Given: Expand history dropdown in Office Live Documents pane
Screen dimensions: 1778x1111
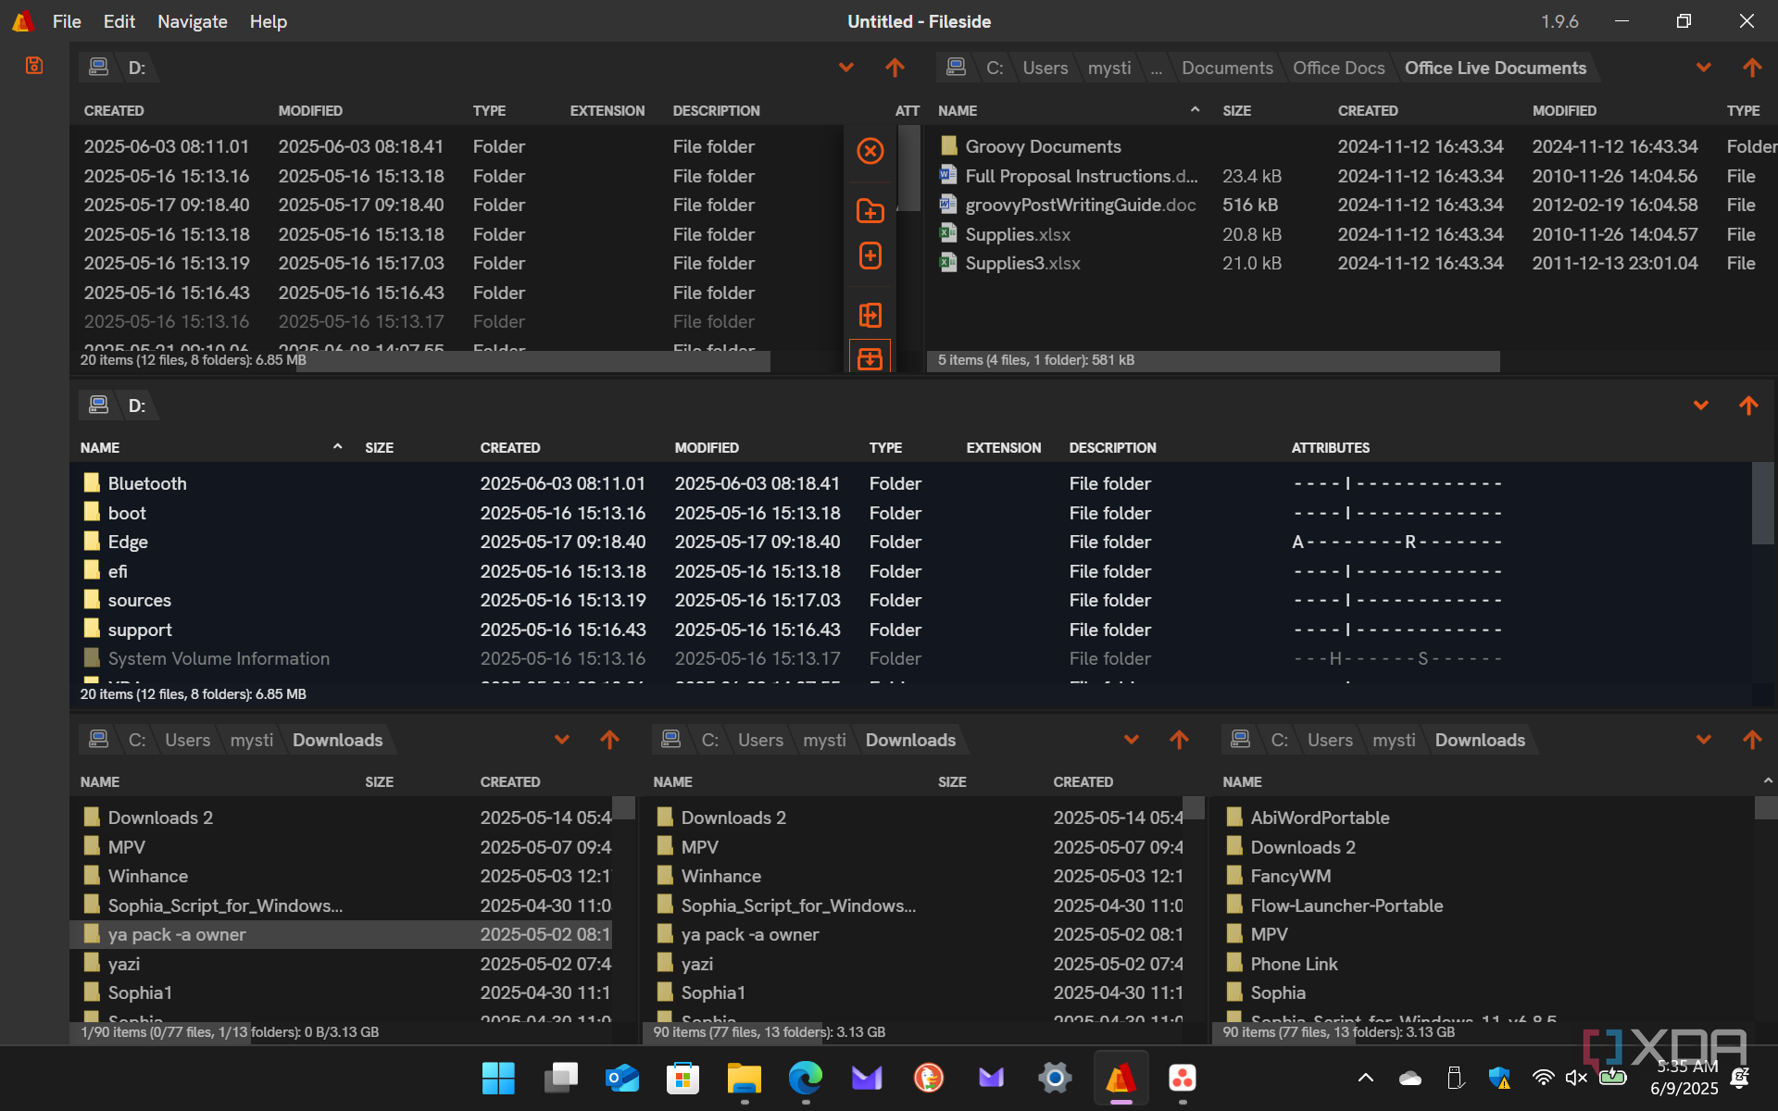Looking at the screenshot, I should click(x=1703, y=68).
